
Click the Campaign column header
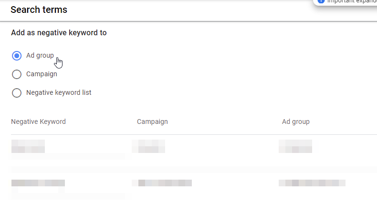152,122
